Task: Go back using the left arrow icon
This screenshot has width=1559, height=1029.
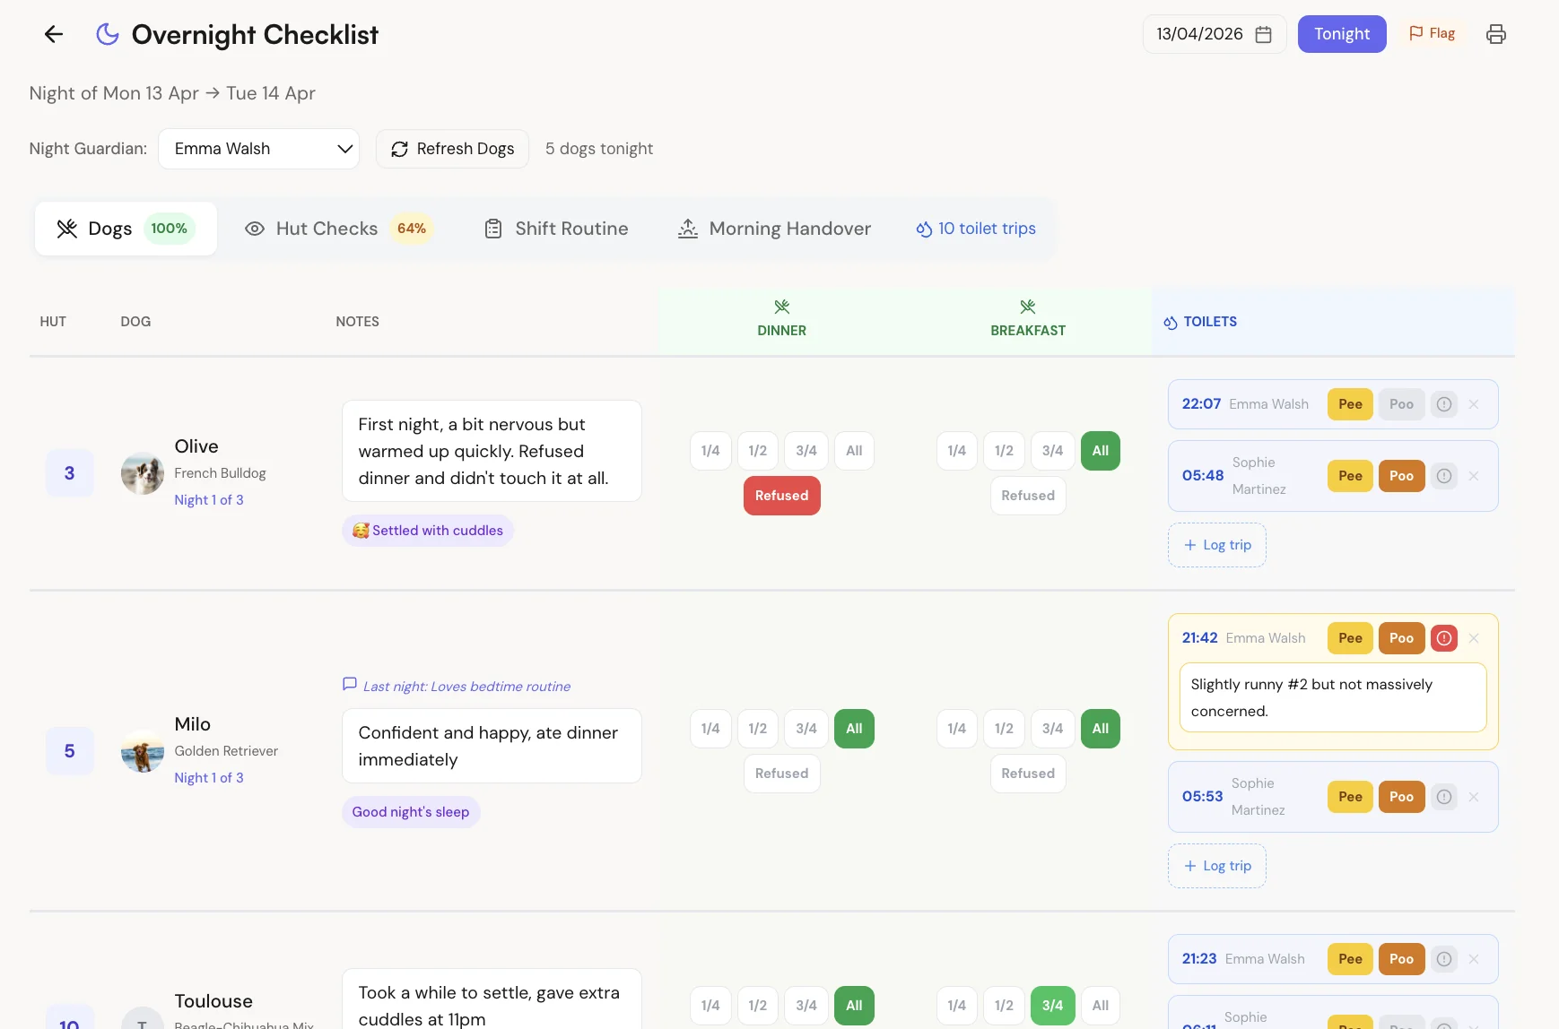Action: coord(54,34)
